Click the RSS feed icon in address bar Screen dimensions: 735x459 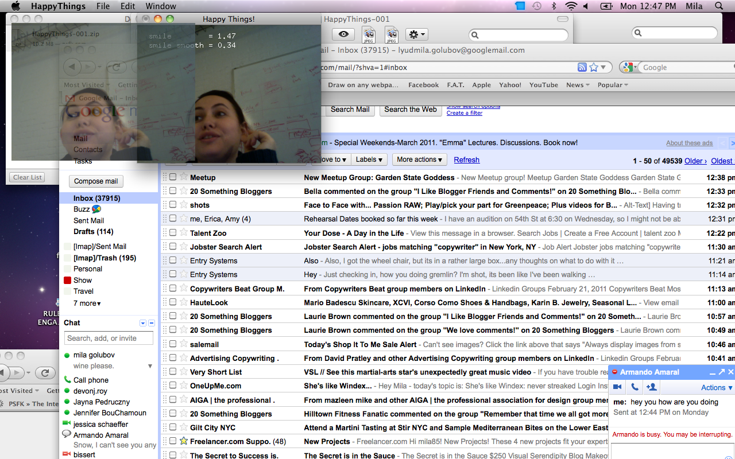(x=582, y=67)
